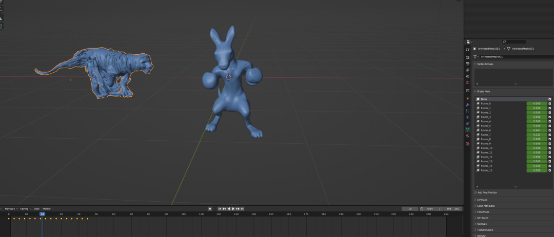
Task: Open the Object properties tab icon
Action: click(x=468, y=98)
